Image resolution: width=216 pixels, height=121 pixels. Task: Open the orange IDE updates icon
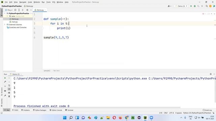[210, 6]
